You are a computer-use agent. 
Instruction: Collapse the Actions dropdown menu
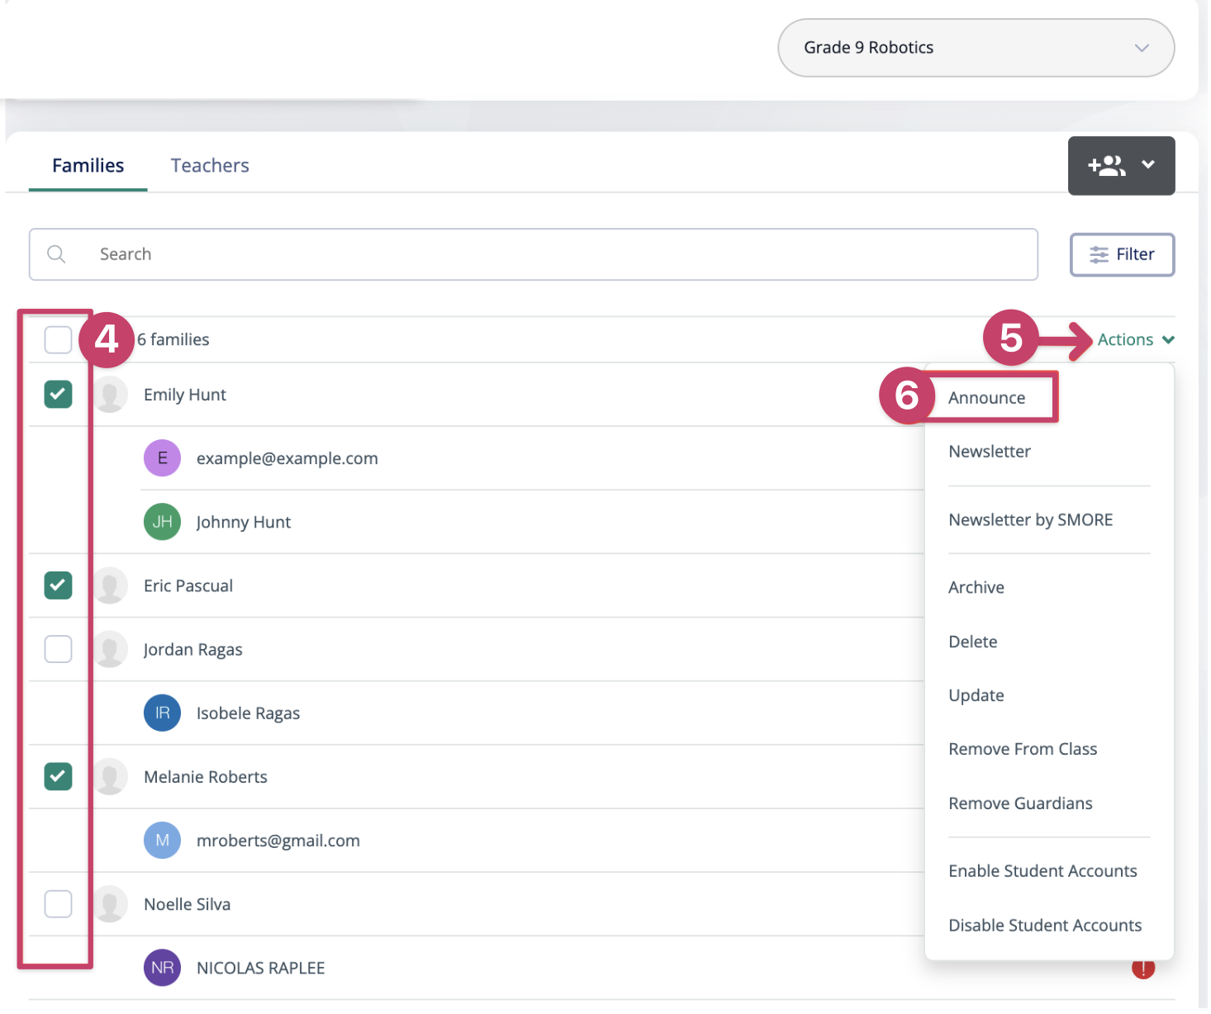pyautogui.click(x=1135, y=340)
